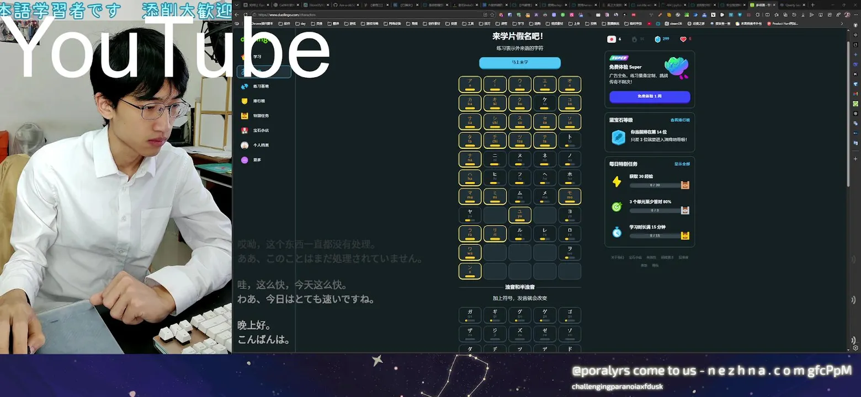Click the stopwatch study time quest icon
This screenshot has width=861, height=397.
pyautogui.click(x=616, y=232)
